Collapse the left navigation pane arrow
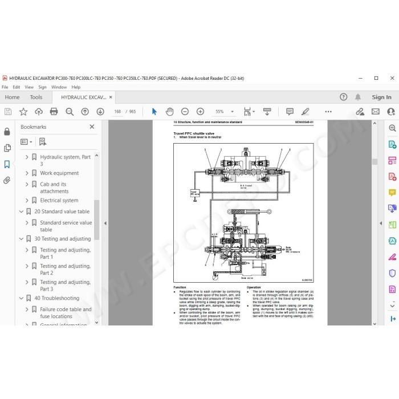Viewport: 399px width, 399px height. pyautogui.click(x=105, y=223)
